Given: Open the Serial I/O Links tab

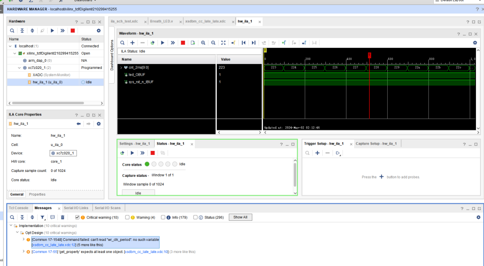Looking at the screenshot, I should 76,208.
